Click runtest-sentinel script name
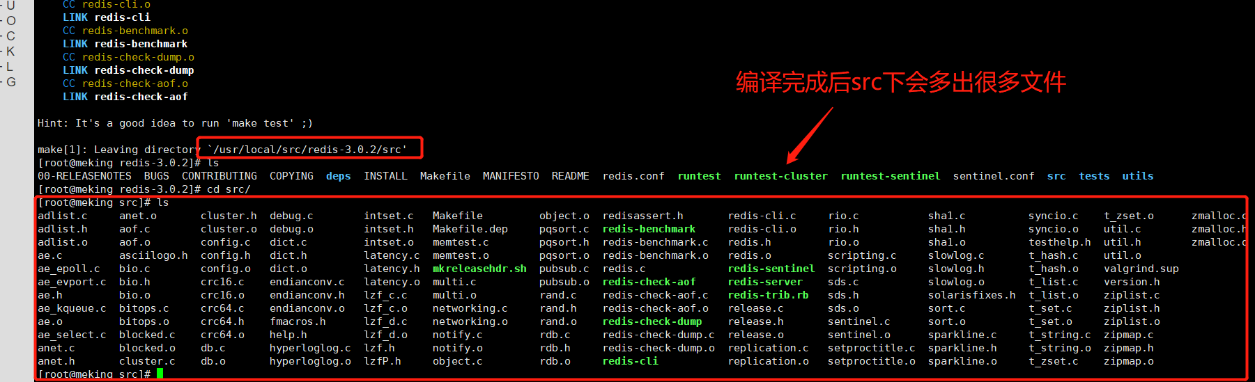The image size is (1255, 382). point(891,176)
